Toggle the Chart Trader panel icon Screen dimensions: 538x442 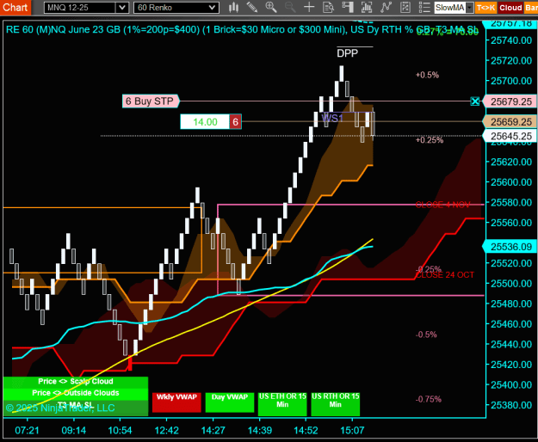[x=348, y=7]
